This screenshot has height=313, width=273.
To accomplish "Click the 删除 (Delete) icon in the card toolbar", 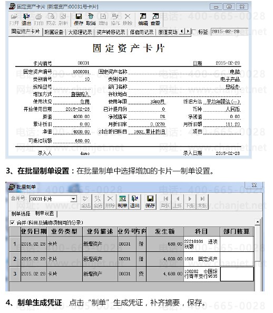I will 128,19.
